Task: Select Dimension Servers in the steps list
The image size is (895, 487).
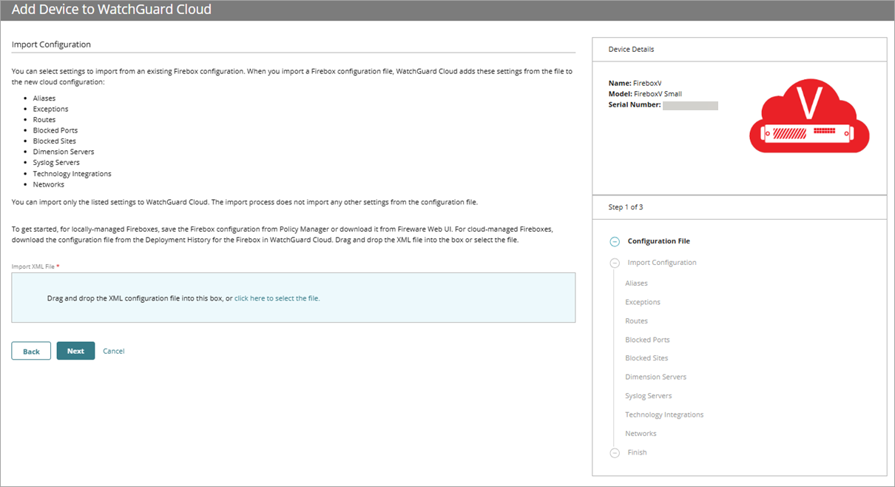Action: coord(655,377)
